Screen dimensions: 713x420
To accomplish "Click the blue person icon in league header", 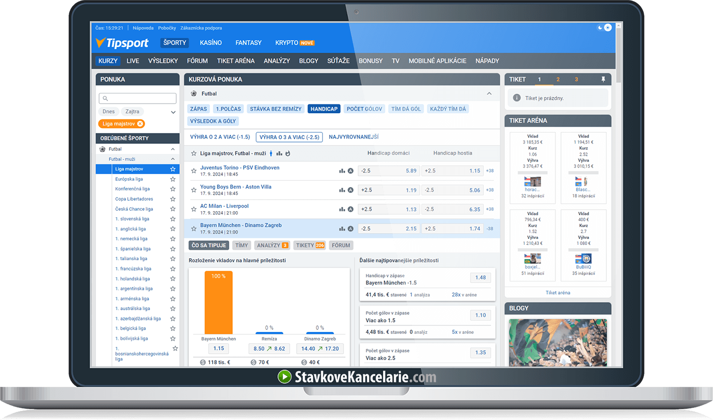I will (271, 153).
